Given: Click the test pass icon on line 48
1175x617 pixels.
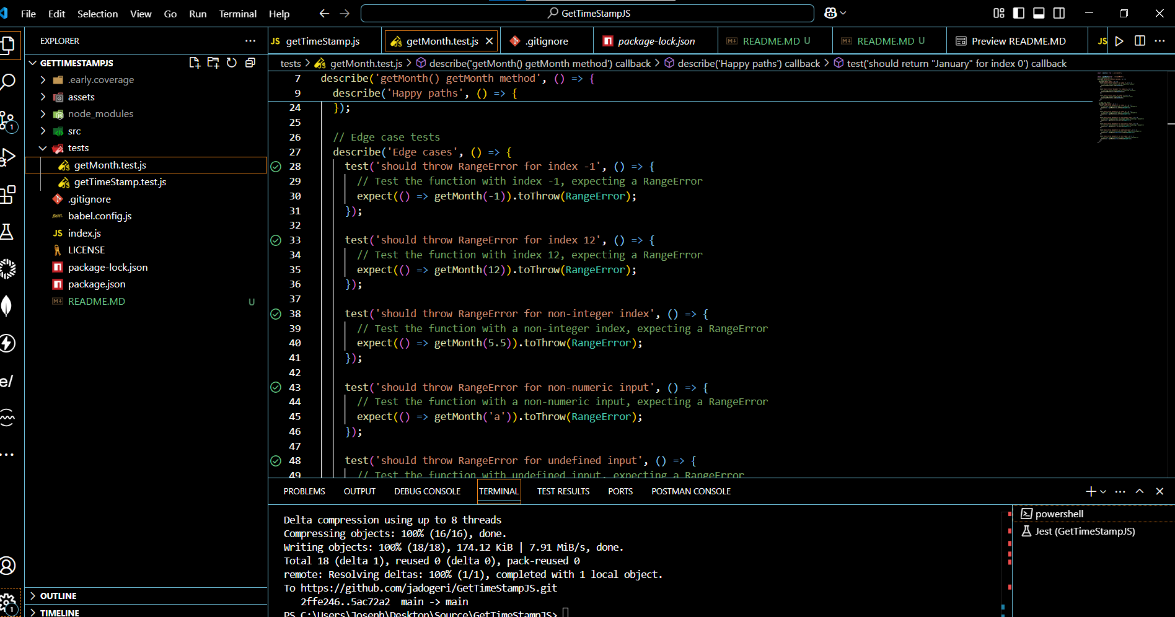Looking at the screenshot, I should (x=276, y=461).
